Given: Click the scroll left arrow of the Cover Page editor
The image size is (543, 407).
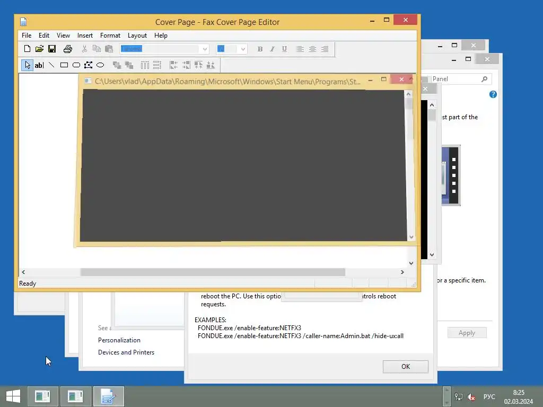Looking at the screenshot, I should (x=23, y=272).
